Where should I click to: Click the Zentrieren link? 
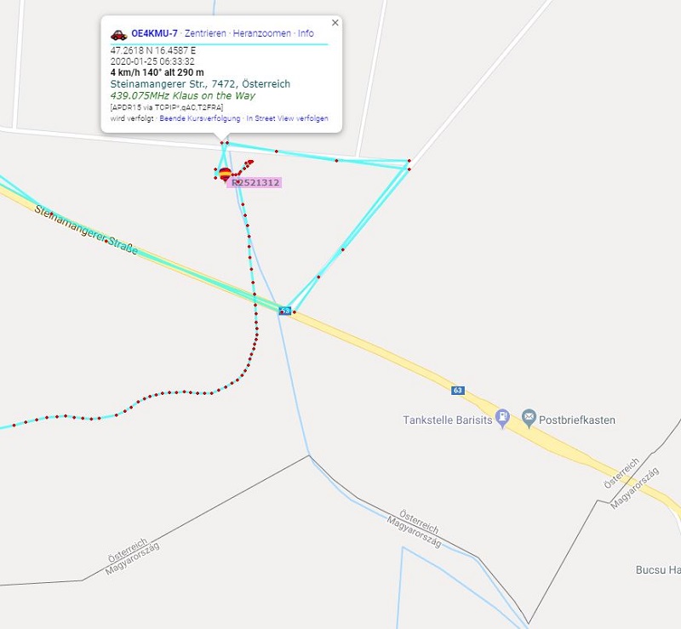[x=205, y=33]
